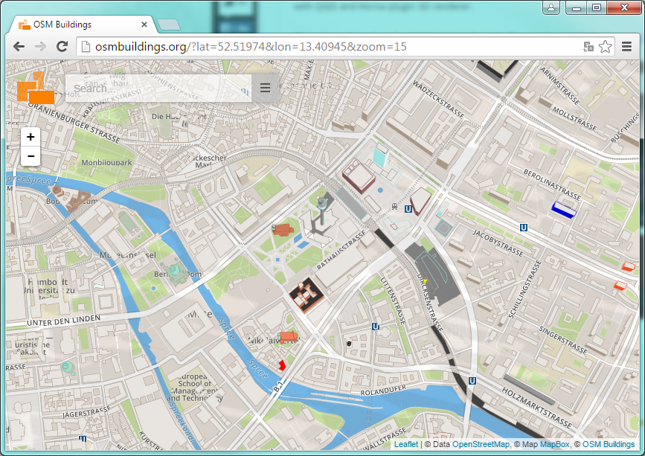The width and height of the screenshot is (645, 456).
Task: Zoom out with the minus button
Action: (x=31, y=156)
